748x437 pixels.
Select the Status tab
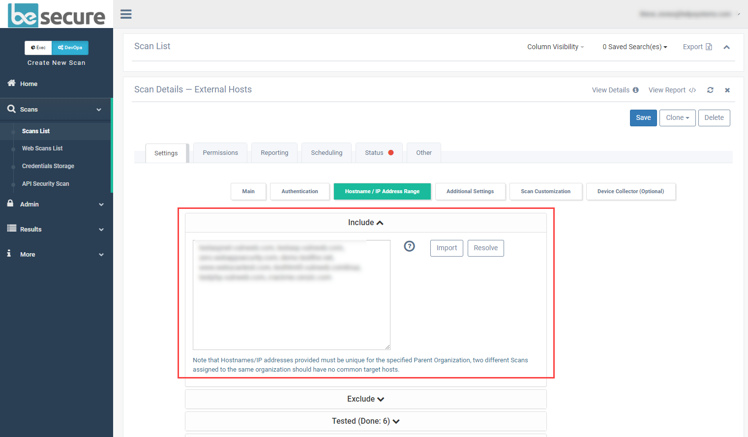point(379,153)
